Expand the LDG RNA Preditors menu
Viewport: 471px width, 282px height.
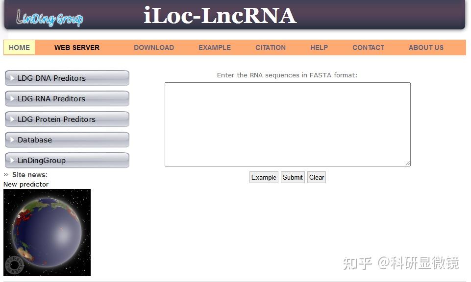click(67, 98)
